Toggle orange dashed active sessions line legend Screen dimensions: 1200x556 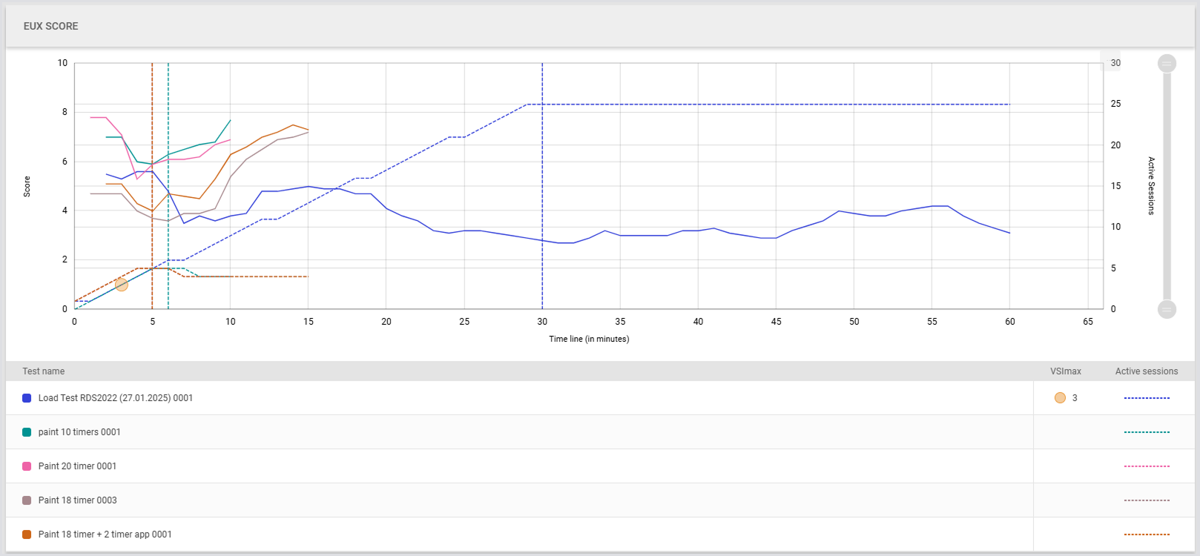tap(1147, 535)
